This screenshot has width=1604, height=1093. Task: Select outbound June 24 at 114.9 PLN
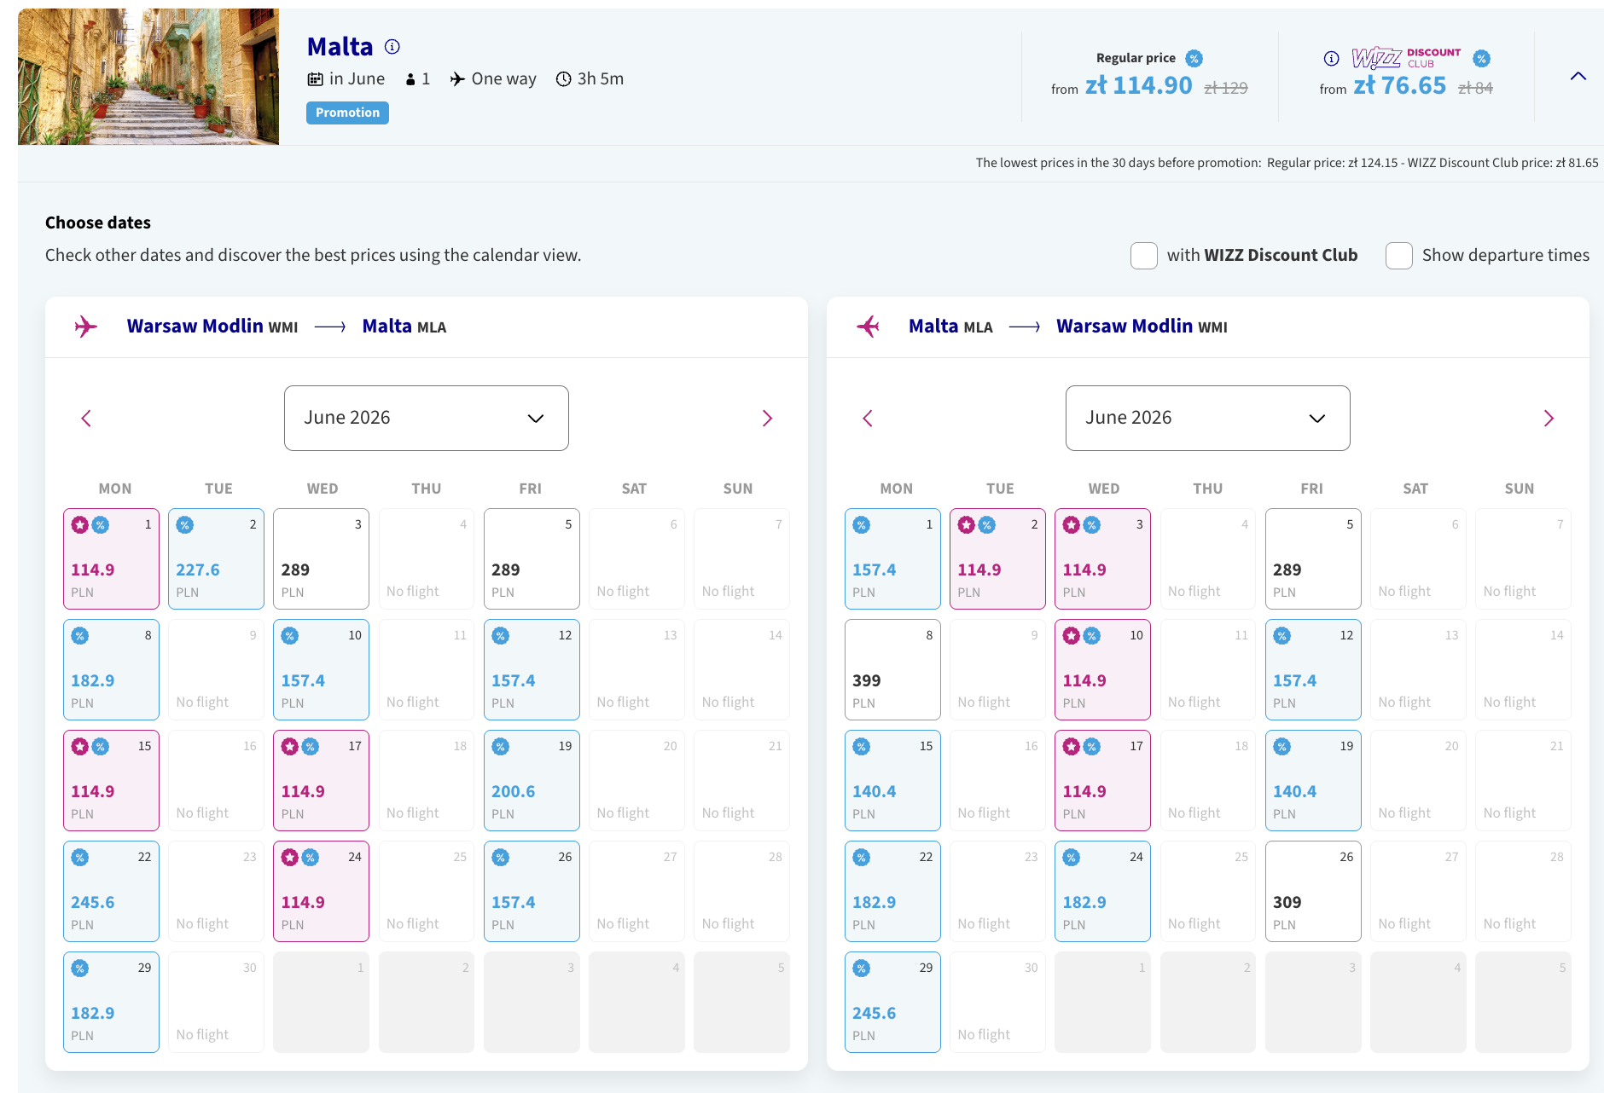tap(321, 892)
